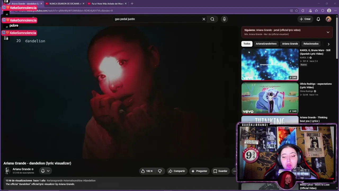
Task: Open Miley Cyrus More to Lose title
Action: (x=315, y=186)
